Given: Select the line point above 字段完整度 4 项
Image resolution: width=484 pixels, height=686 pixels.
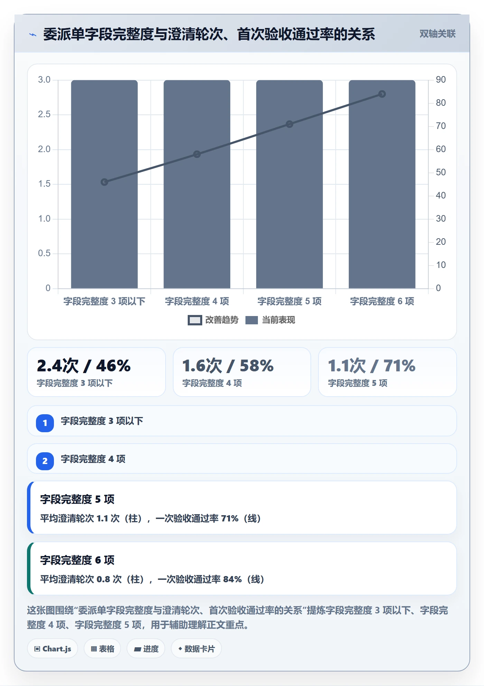Looking at the screenshot, I should [x=197, y=154].
